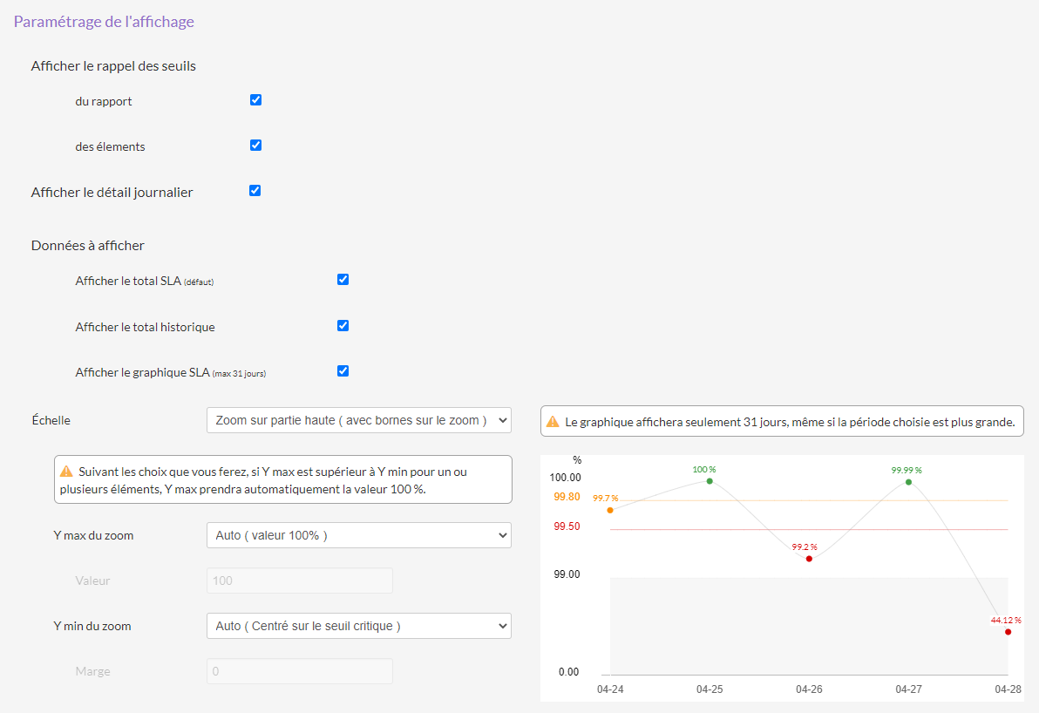Uncheck the 'du rapport' checkbox
1039x713 pixels.
click(x=255, y=100)
